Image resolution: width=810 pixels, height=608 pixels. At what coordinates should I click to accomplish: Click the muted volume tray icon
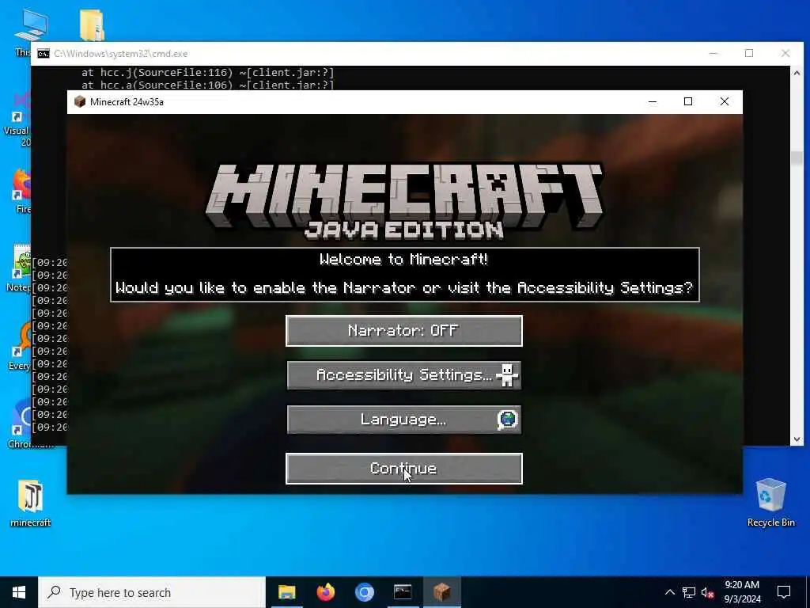click(x=708, y=592)
